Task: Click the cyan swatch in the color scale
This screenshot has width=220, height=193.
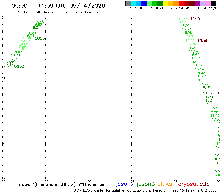Action: pos(133,4)
